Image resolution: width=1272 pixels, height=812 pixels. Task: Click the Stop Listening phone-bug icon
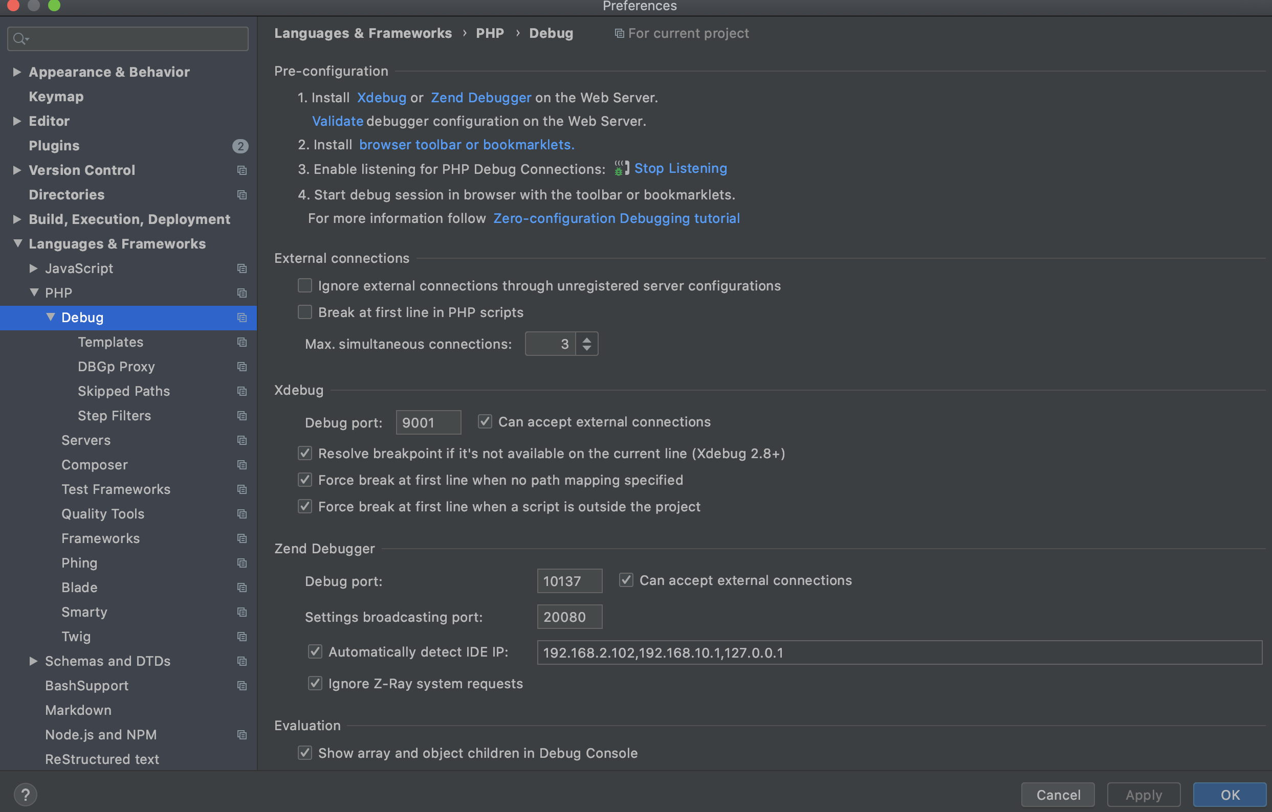pyautogui.click(x=621, y=168)
